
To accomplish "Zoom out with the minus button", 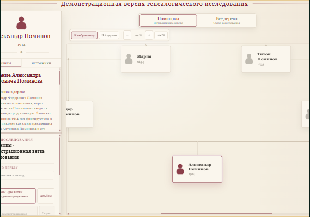I will point(127,35).
